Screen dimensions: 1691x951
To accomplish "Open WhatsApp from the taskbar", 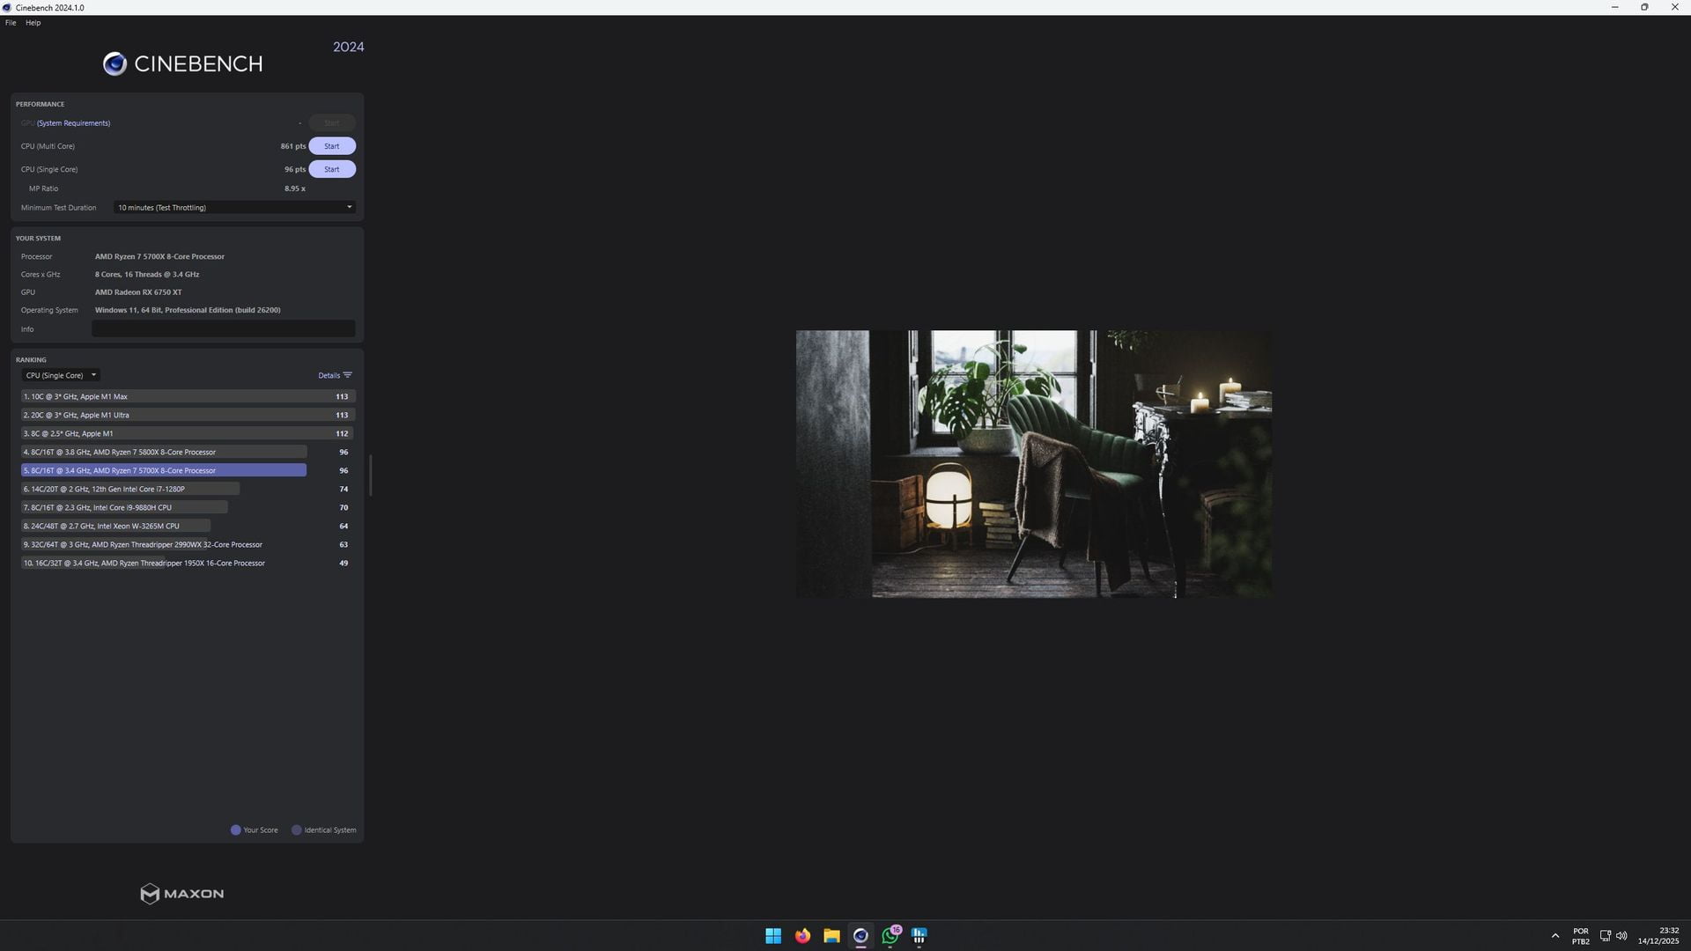I will point(890,935).
